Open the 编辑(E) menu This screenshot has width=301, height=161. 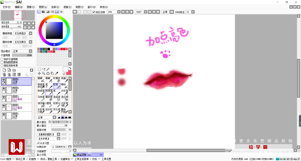pyautogui.click(x=19, y=7)
